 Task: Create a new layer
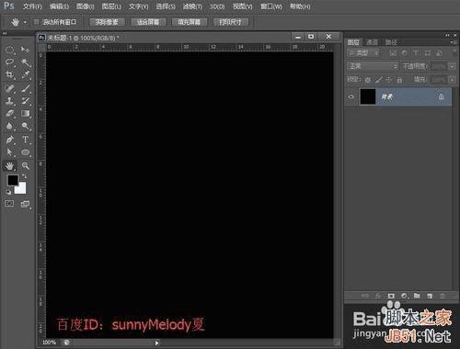pyautogui.click(x=430, y=296)
